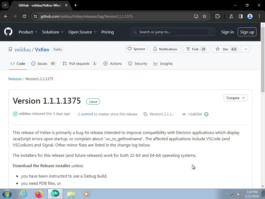
Task: Toggle the browser side panel
Action: pyautogui.click(x=241, y=16)
